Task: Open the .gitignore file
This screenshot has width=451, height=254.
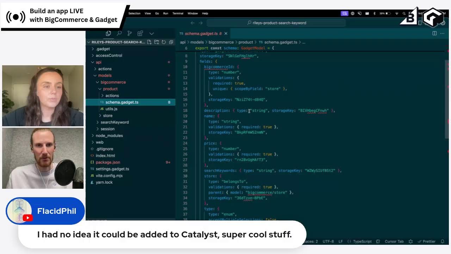Action: click(x=130, y=149)
